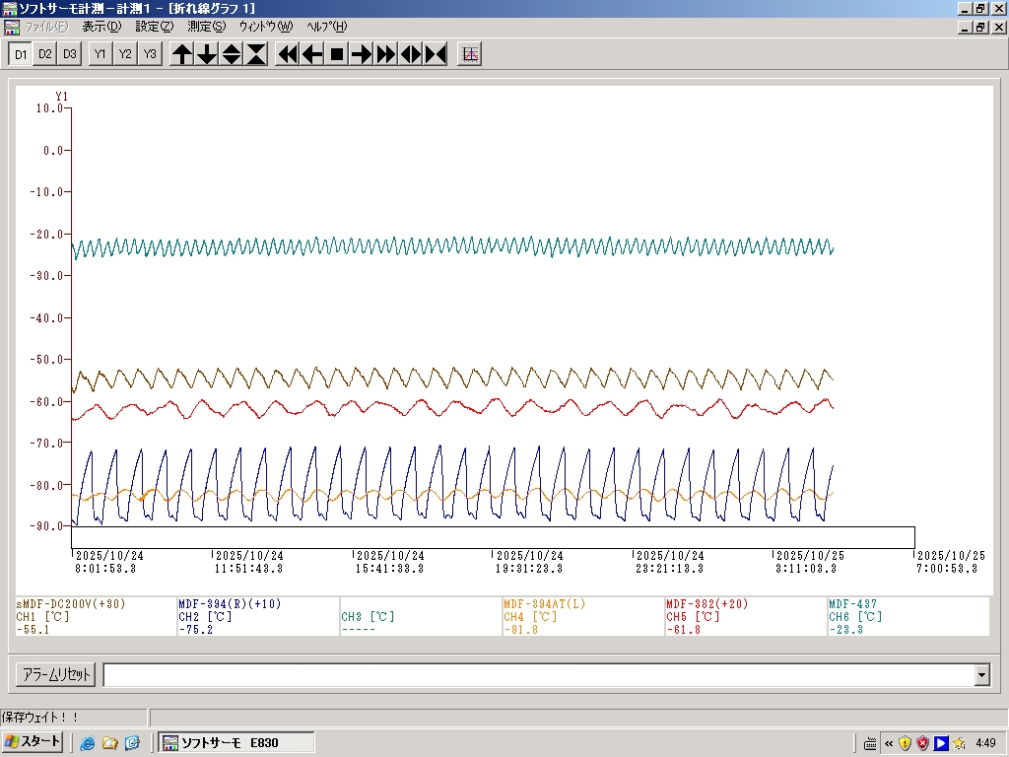Open the Windows スタート button
The width and height of the screenshot is (1009, 757).
tap(34, 742)
